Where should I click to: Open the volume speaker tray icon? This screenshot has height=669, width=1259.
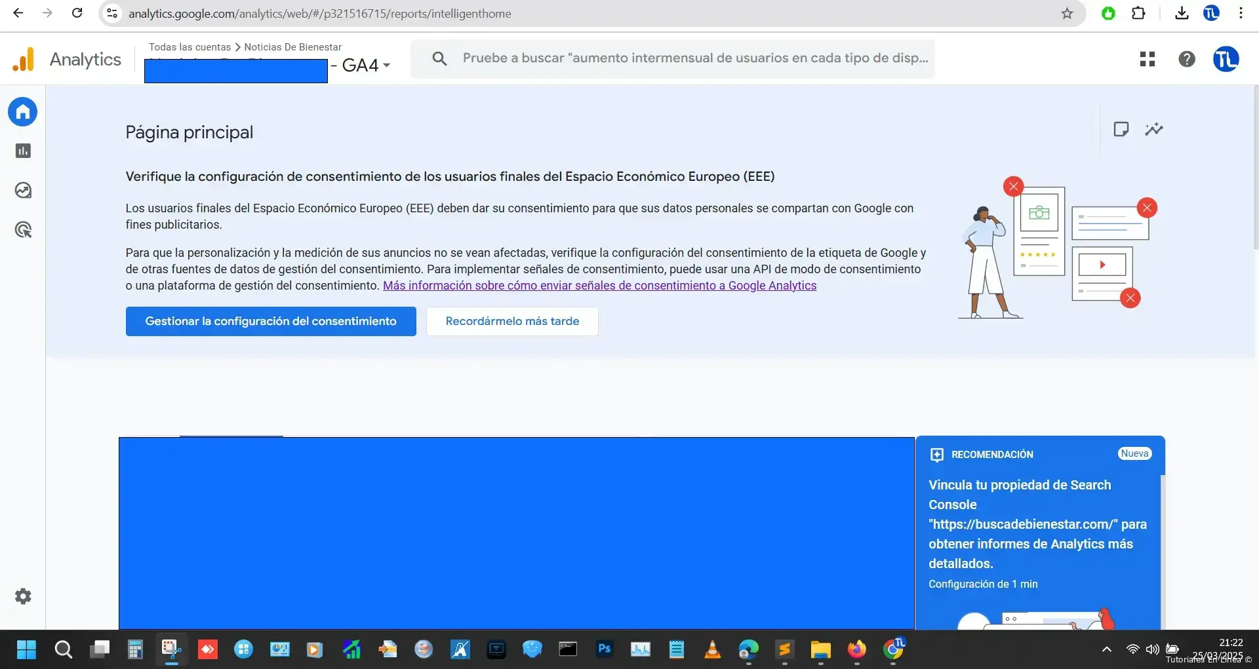coord(1152,649)
